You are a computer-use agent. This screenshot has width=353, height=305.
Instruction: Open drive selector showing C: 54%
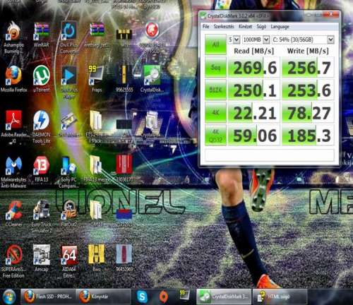point(303,40)
